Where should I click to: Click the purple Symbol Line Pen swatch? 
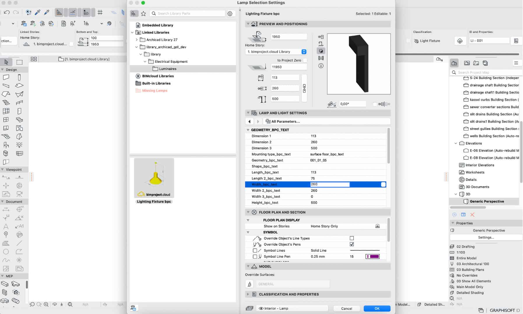click(x=372, y=256)
